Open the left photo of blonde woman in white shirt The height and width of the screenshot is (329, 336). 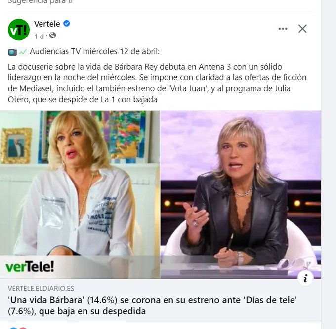pos(80,195)
